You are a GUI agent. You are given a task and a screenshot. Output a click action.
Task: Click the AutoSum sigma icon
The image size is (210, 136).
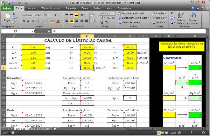[x=171, y=13]
